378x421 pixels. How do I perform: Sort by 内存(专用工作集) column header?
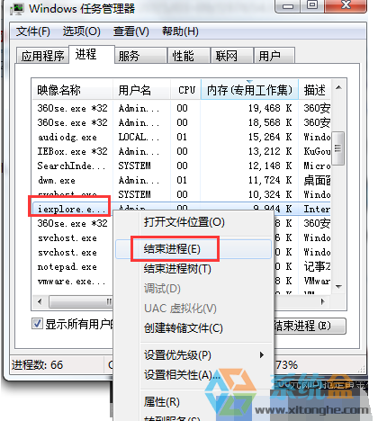click(249, 90)
